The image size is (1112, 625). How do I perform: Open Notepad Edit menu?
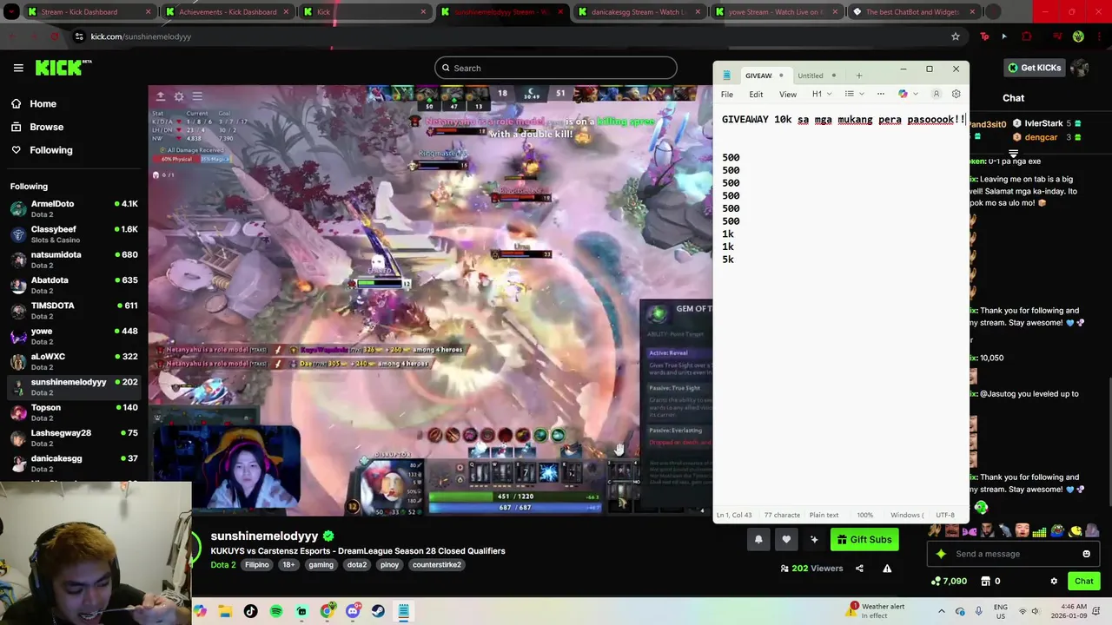point(756,95)
